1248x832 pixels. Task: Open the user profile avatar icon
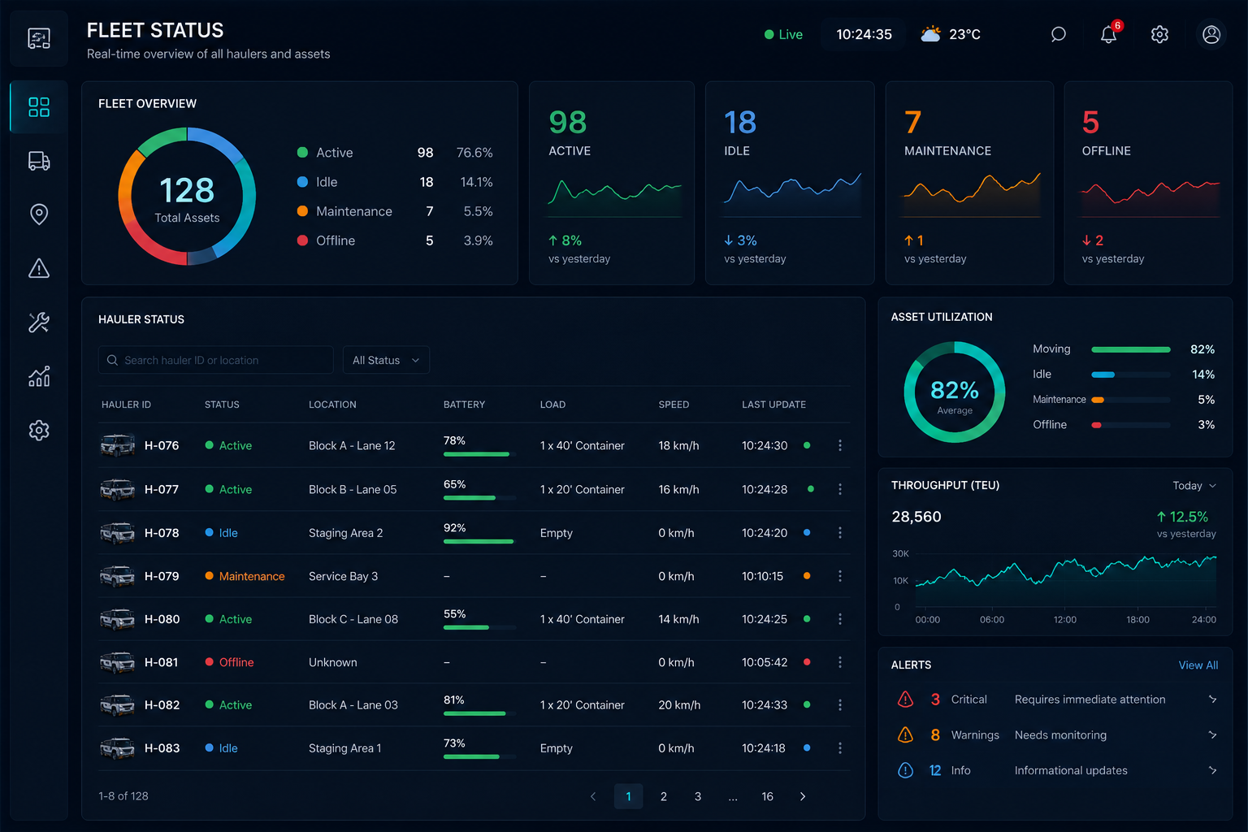pos(1211,34)
